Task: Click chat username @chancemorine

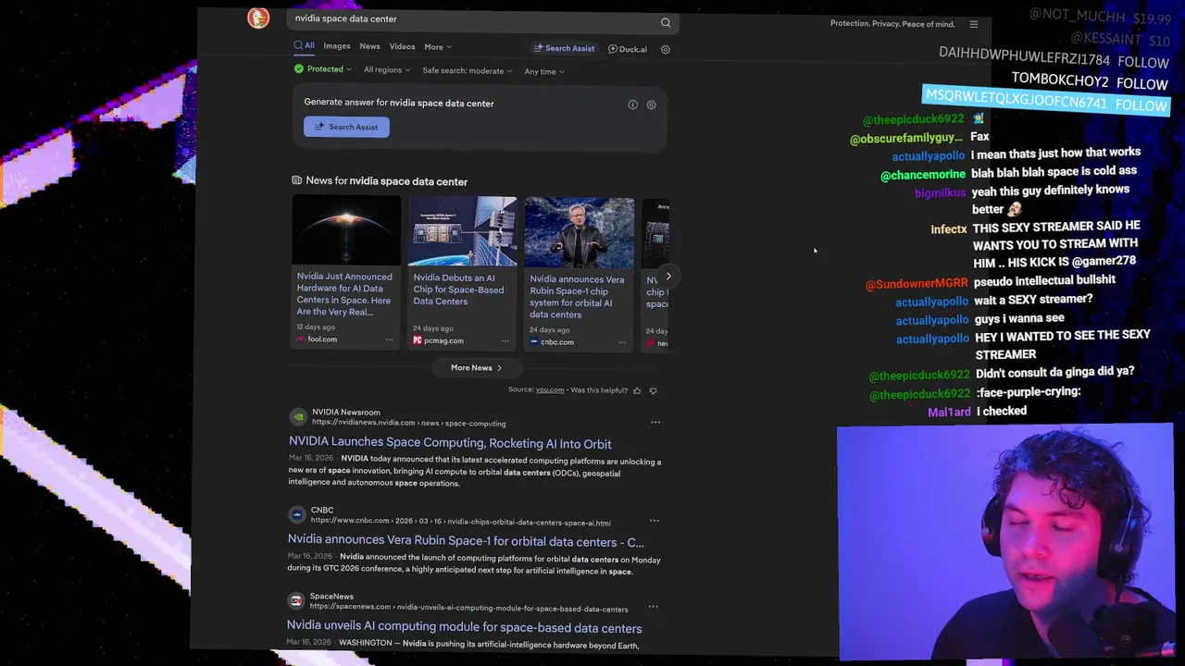Action: (923, 175)
